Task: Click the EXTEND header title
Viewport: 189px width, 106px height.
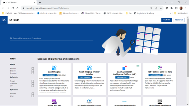Action: coord(14,20)
